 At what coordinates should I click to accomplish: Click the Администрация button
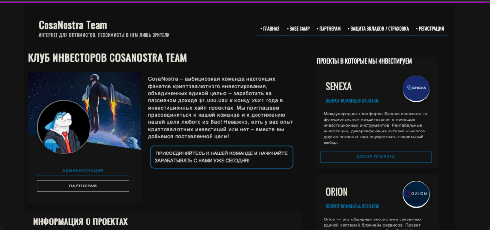(x=83, y=171)
